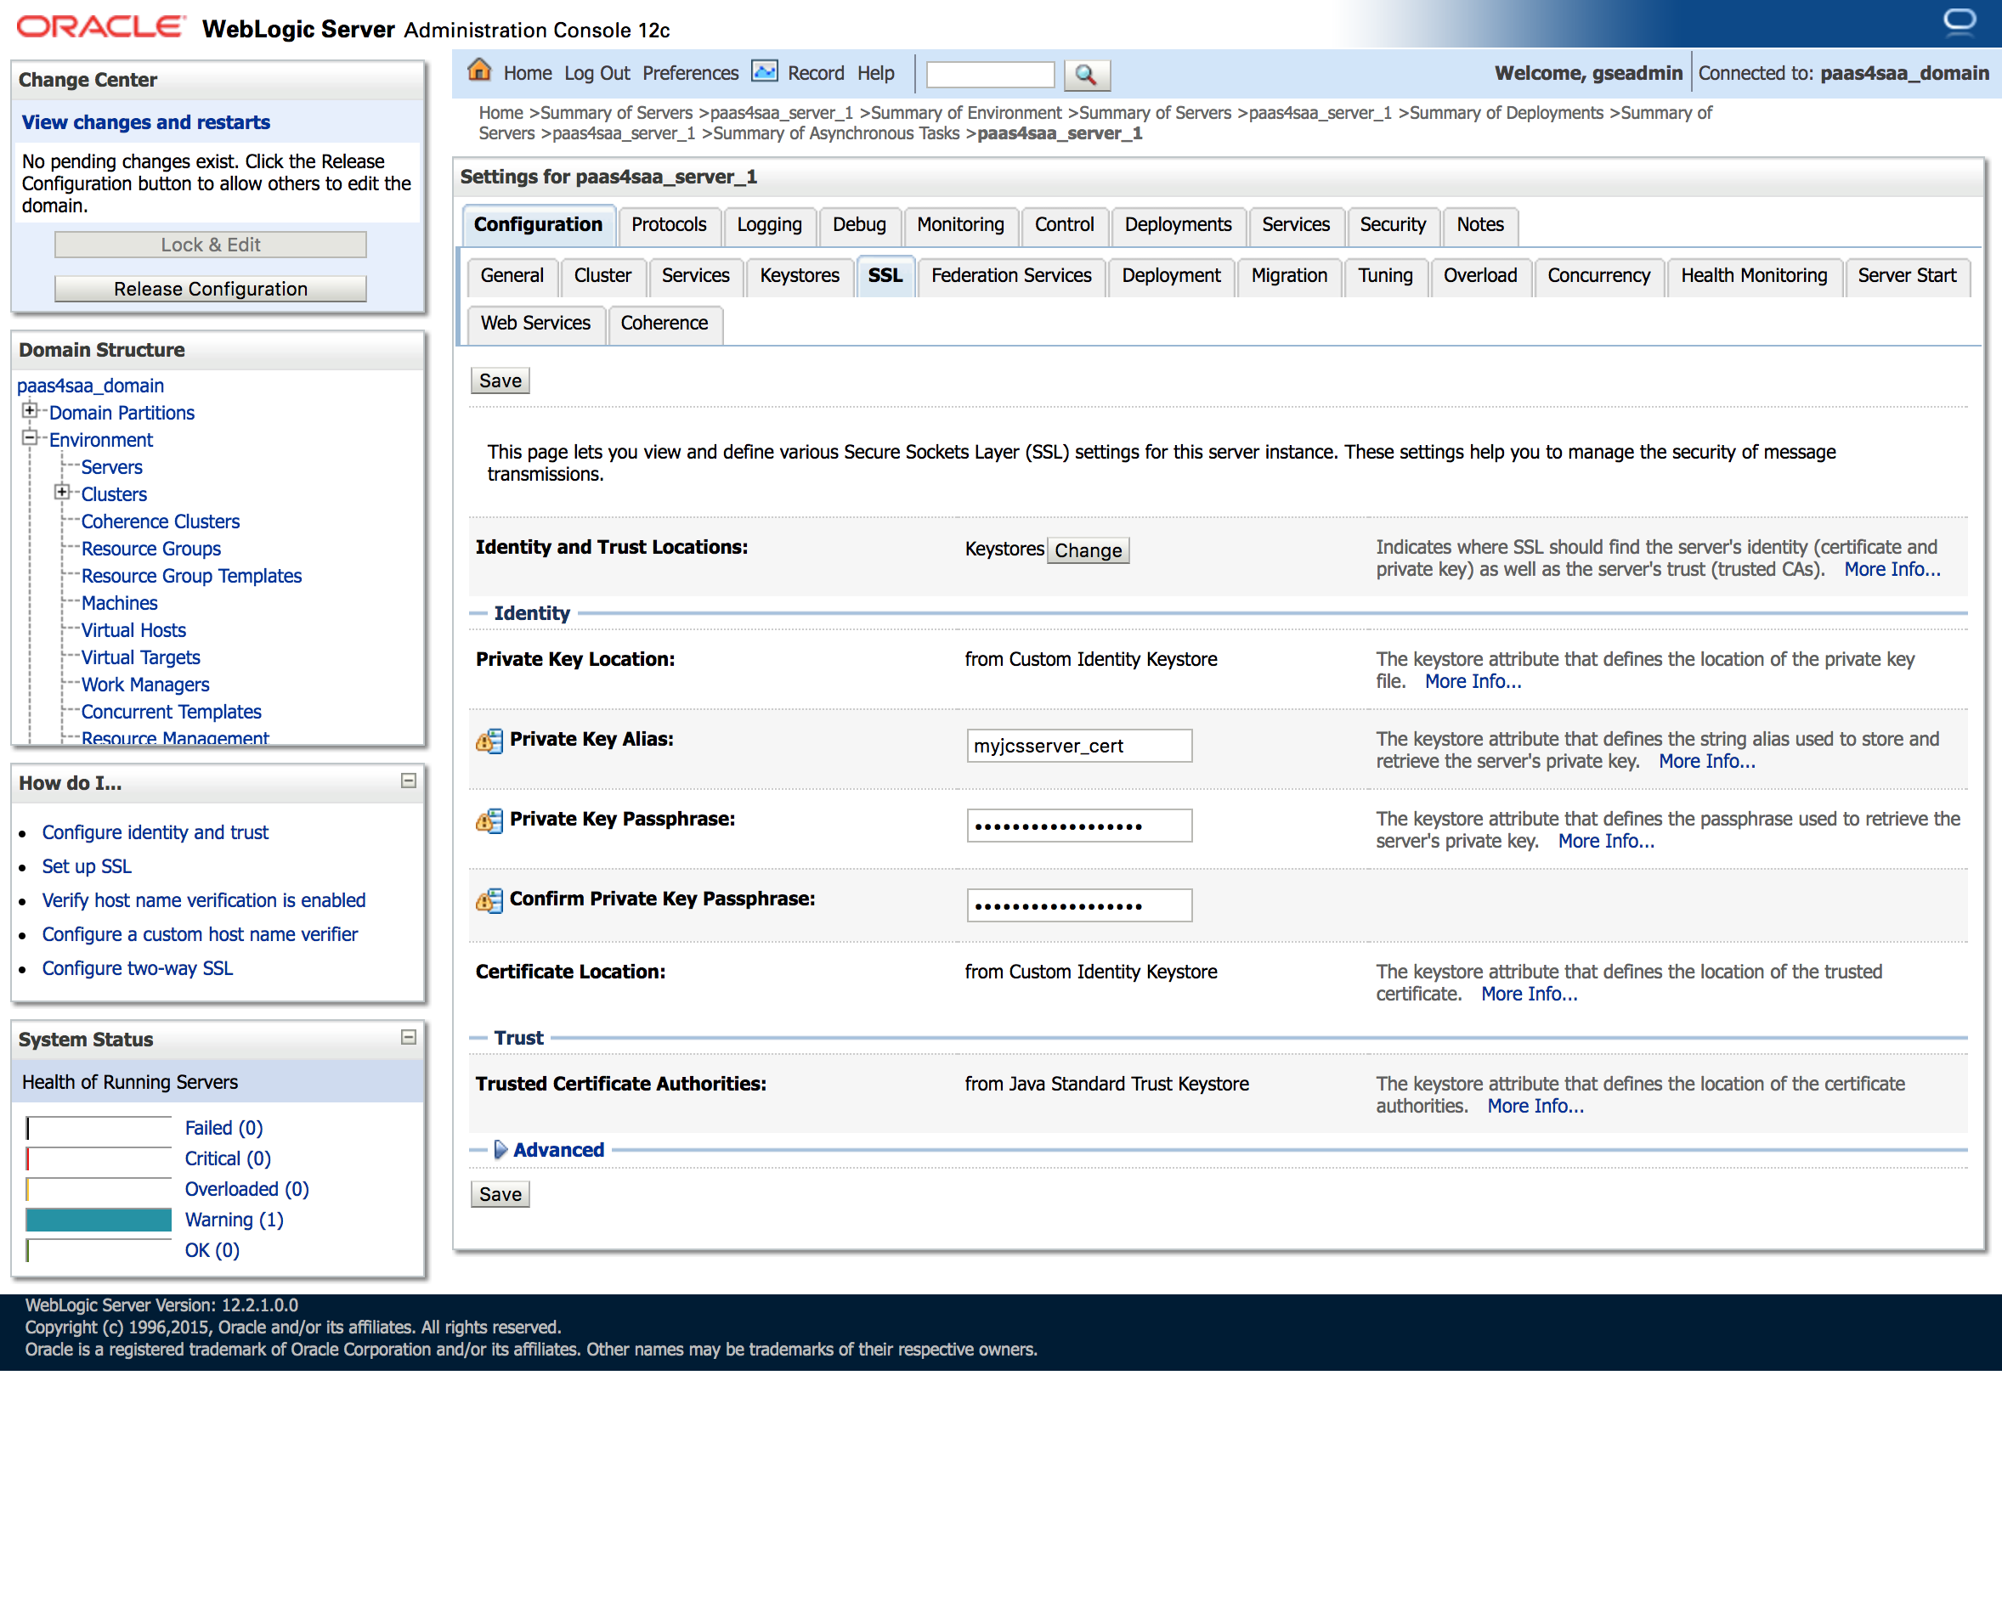This screenshot has height=1612, width=2002.
Task: Open Servers in Domain Structure
Action: tap(111, 467)
